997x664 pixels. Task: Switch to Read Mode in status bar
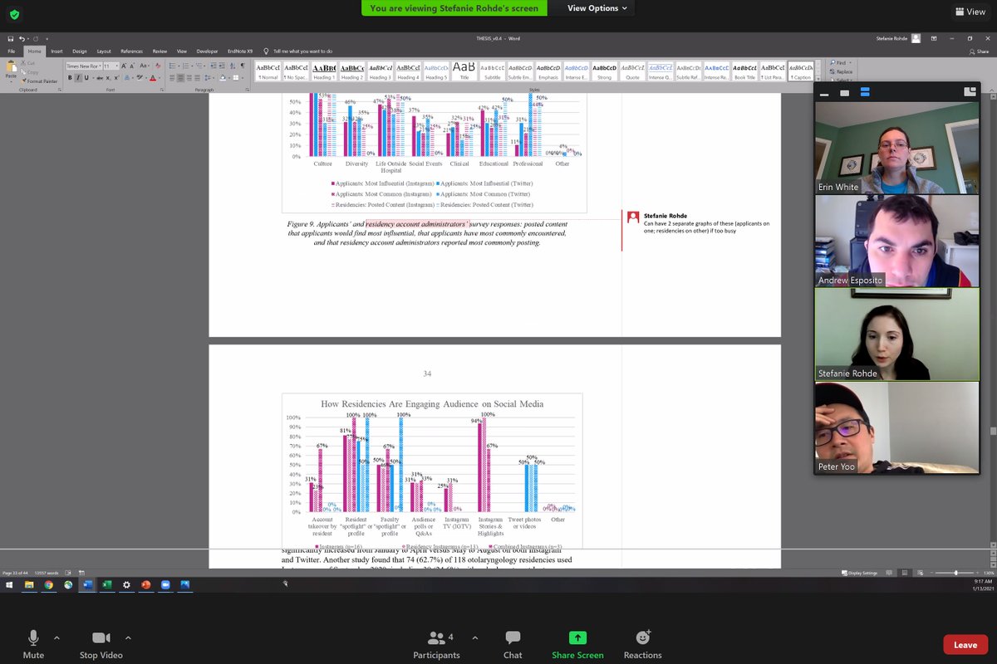tap(889, 572)
